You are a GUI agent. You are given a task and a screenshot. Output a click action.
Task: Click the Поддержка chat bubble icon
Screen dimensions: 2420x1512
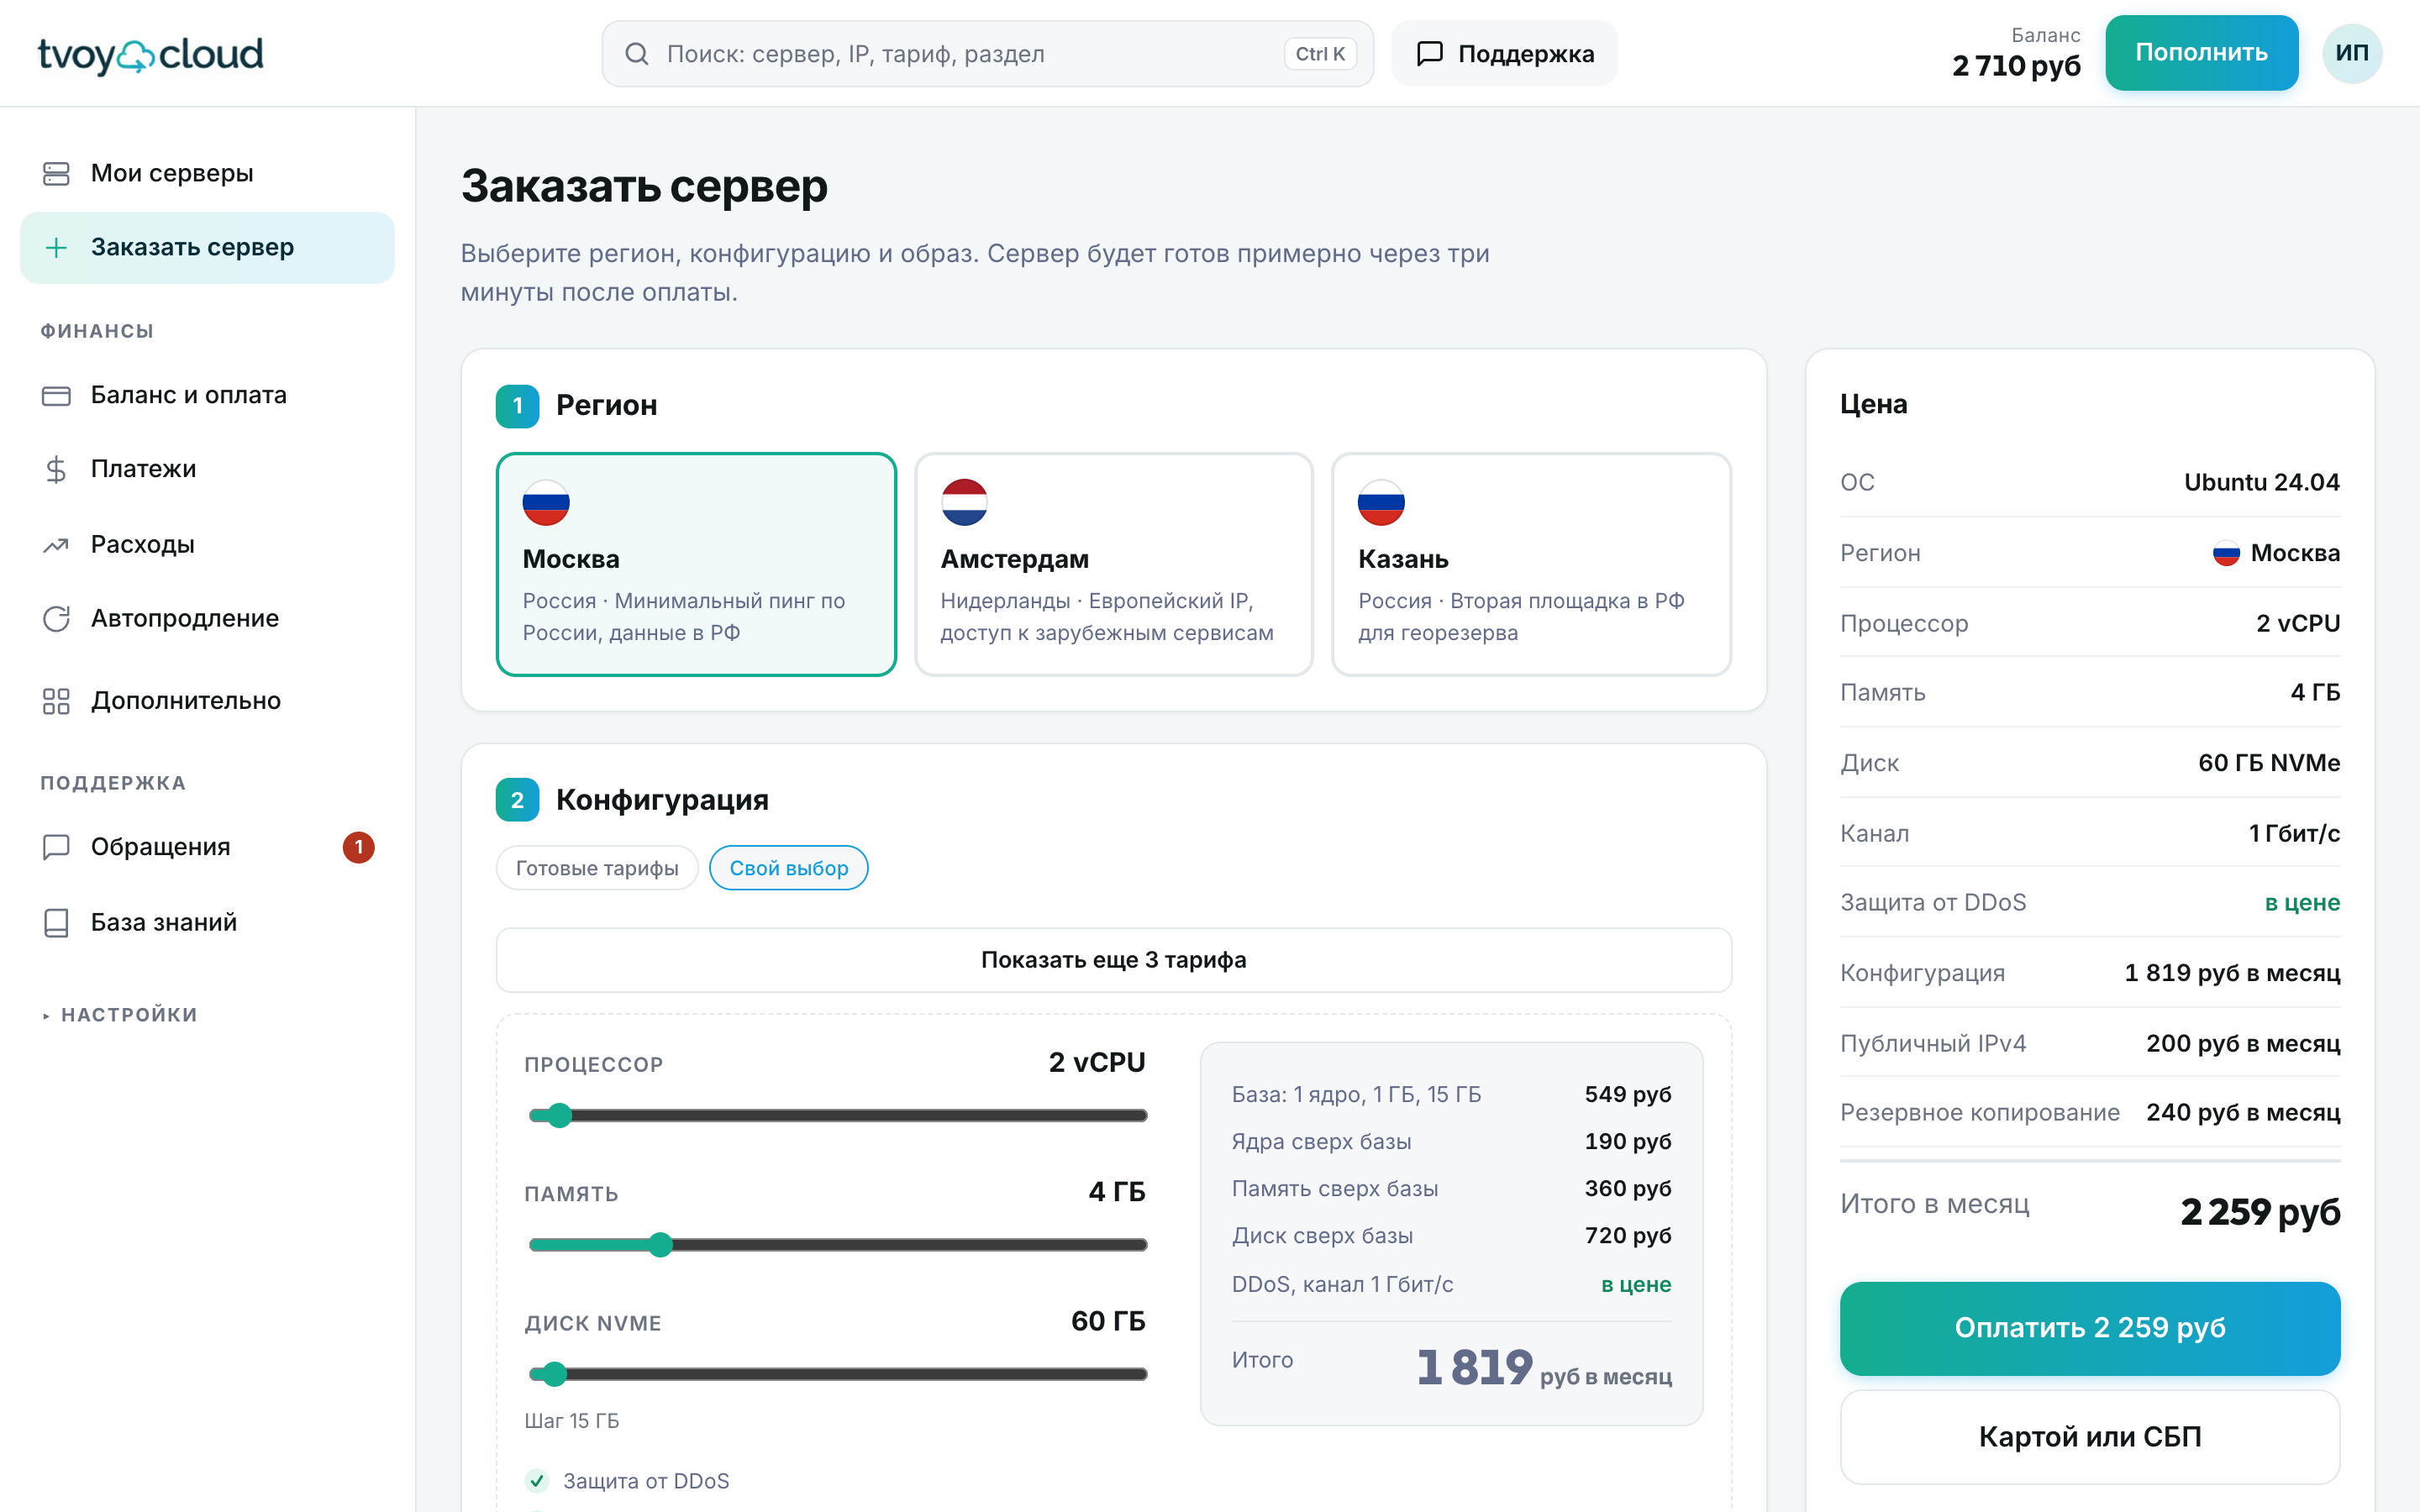click(x=1430, y=53)
